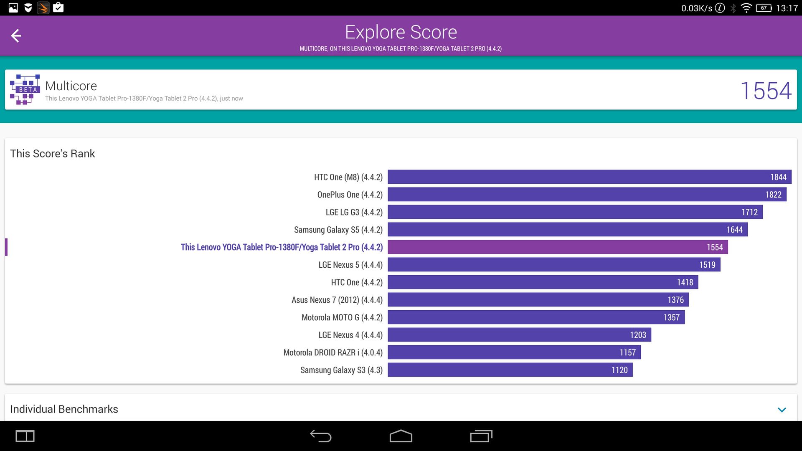Open the shield notification in status bar

[x=28, y=8]
